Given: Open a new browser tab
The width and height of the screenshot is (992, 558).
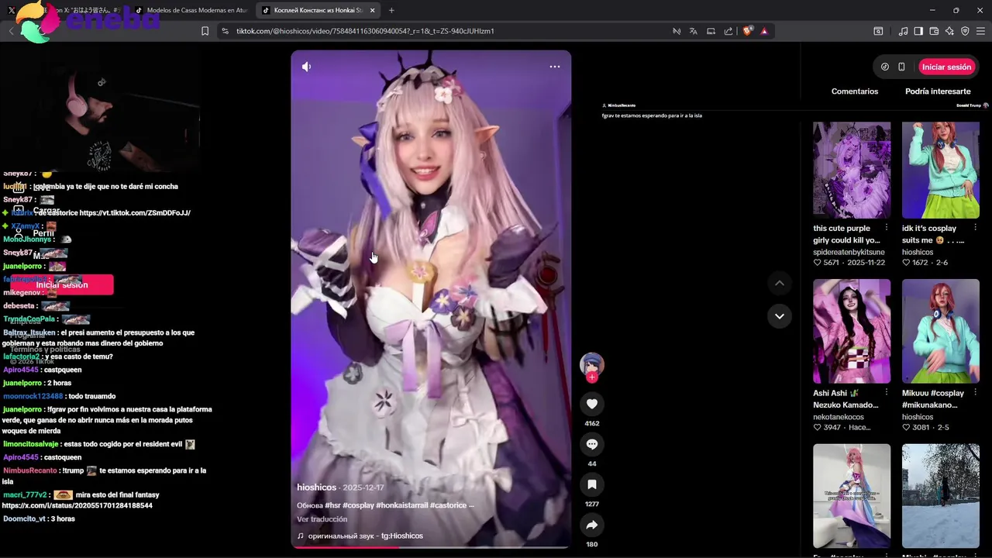Looking at the screenshot, I should click(x=391, y=10).
